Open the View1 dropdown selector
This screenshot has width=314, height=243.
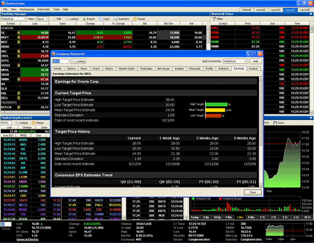tap(42, 19)
